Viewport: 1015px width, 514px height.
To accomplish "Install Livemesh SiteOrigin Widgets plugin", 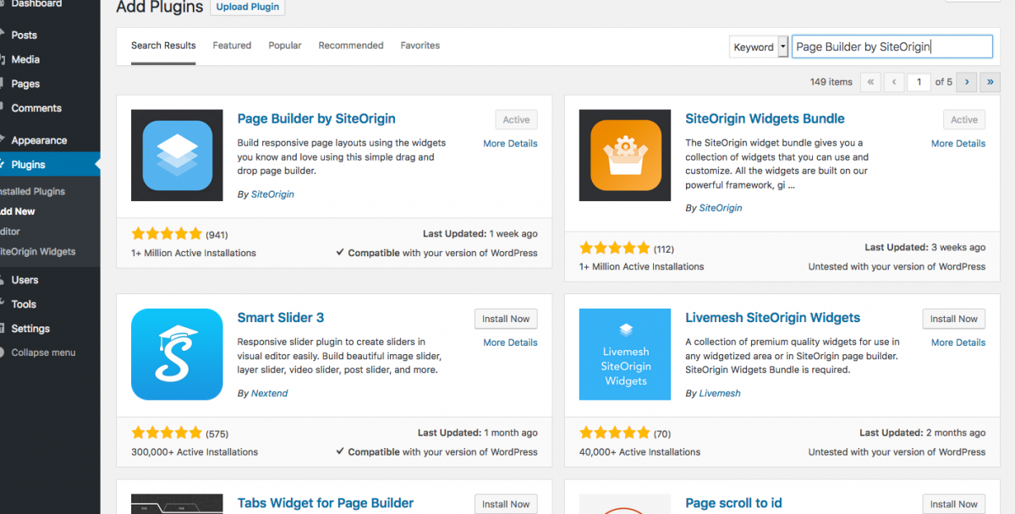I will point(954,319).
